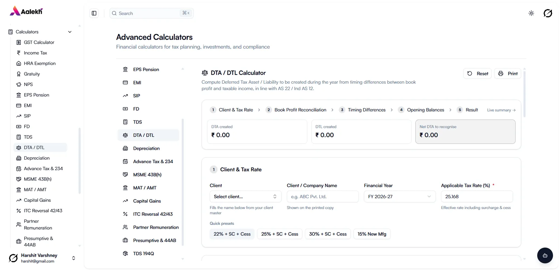This screenshot has width=560, height=271.
Task: Go to step 3 Timing Differences
Action: tap(362, 110)
